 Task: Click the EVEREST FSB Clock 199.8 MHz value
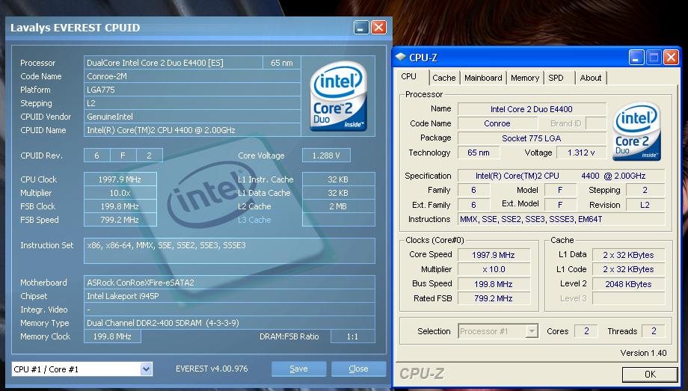click(120, 206)
